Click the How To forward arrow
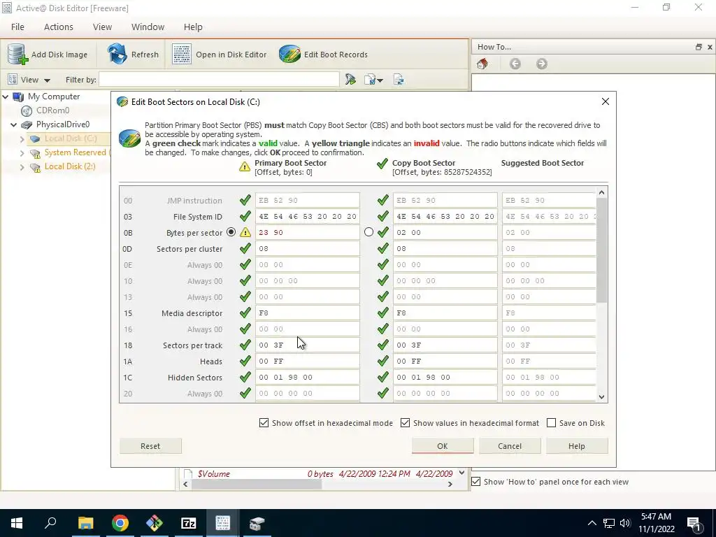Image resolution: width=716 pixels, height=537 pixels. coord(542,64)
